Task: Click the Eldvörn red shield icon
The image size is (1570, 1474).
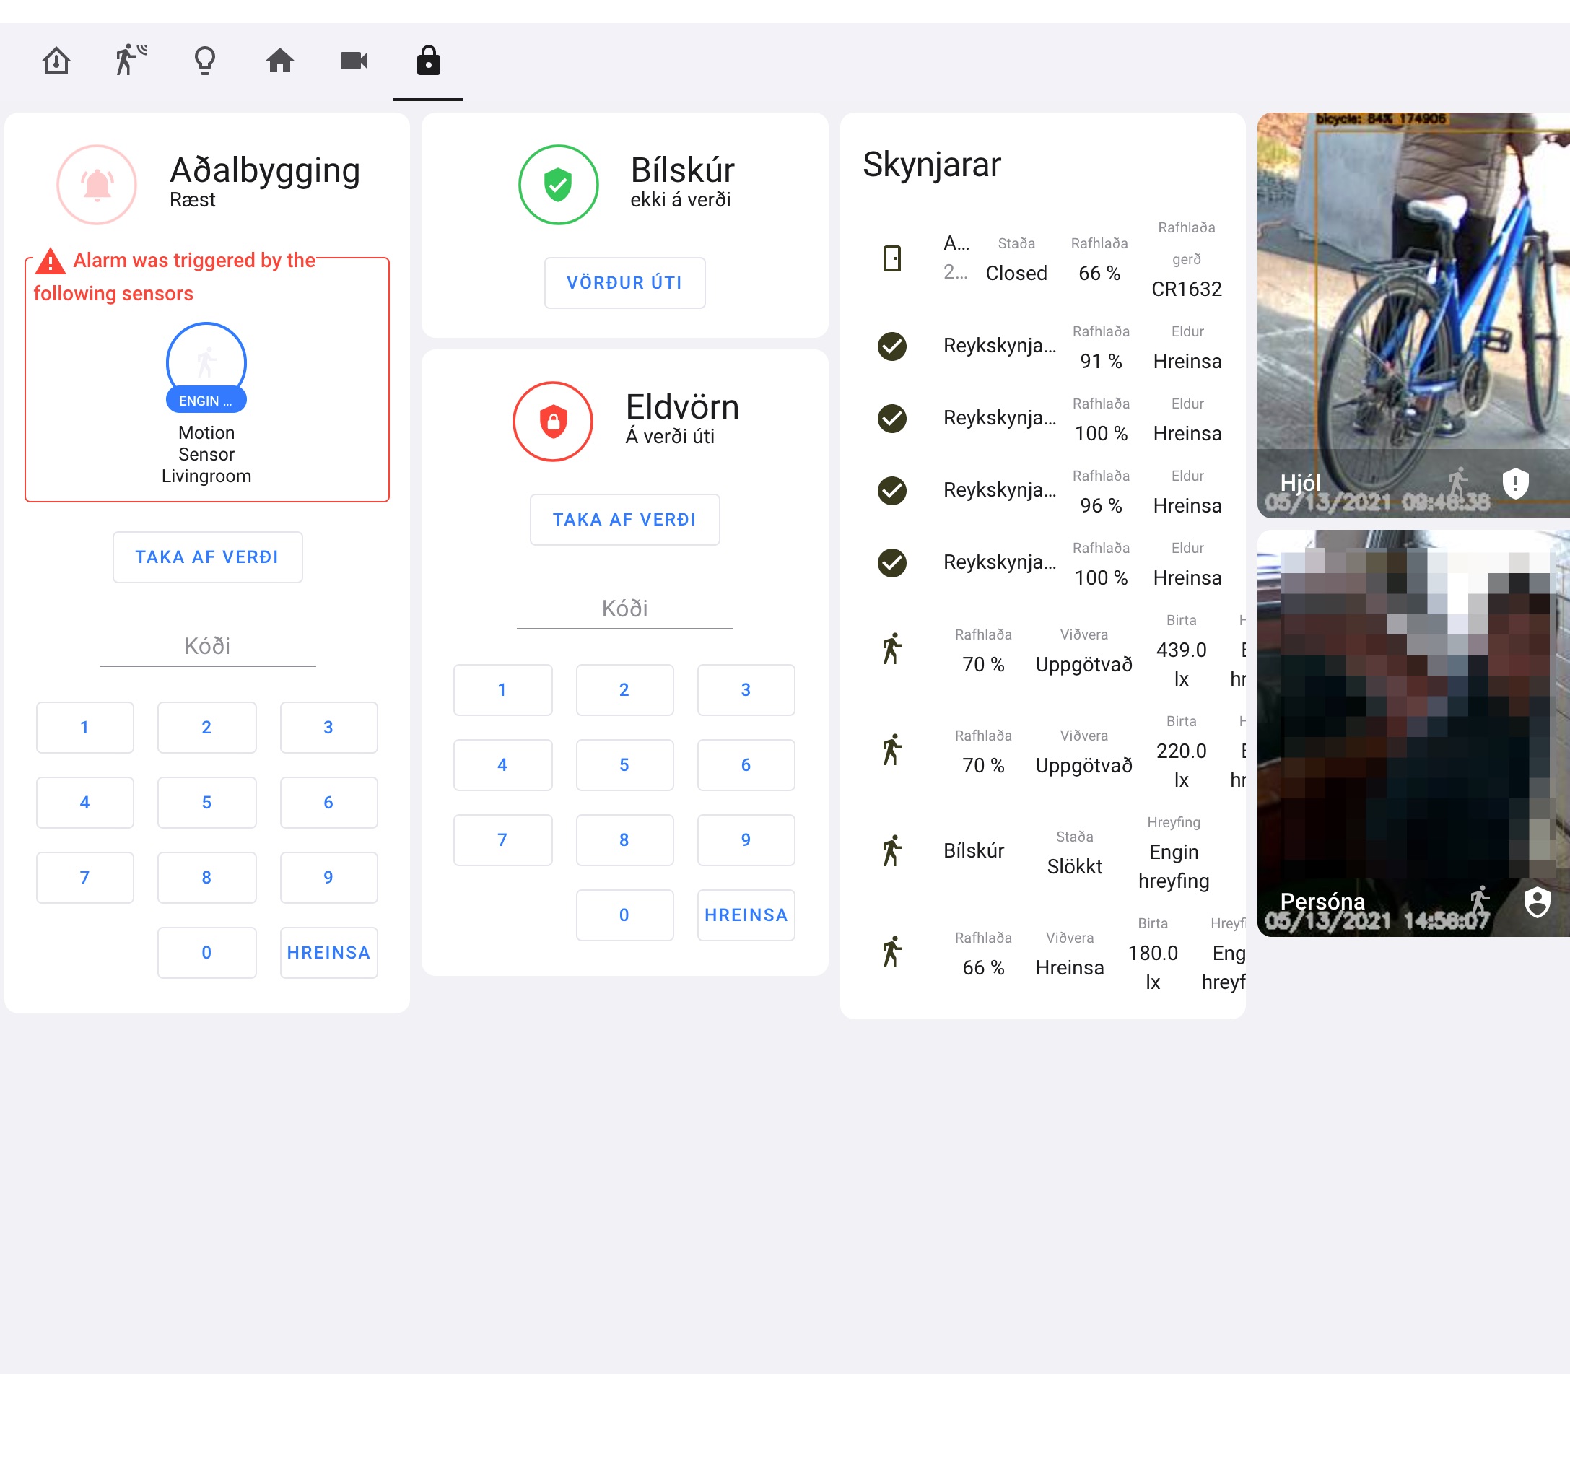Action: [553, 421]
